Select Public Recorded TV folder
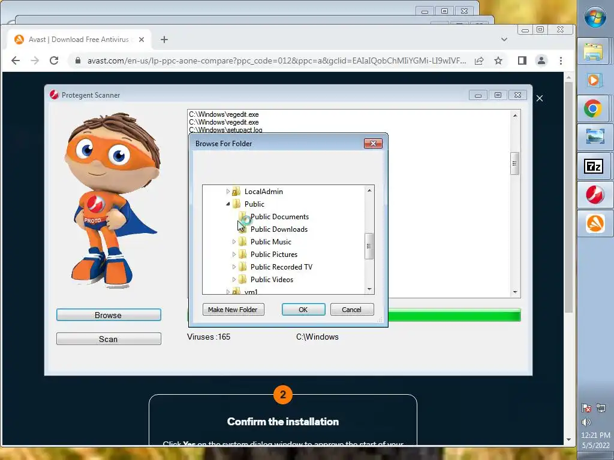 pyautogui.click(x=281, y=267)
